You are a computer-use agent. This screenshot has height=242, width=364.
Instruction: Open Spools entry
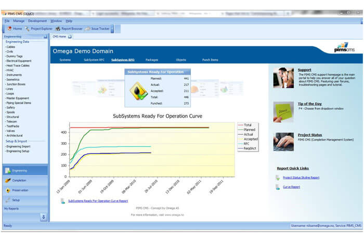click(x=10, y=112)
